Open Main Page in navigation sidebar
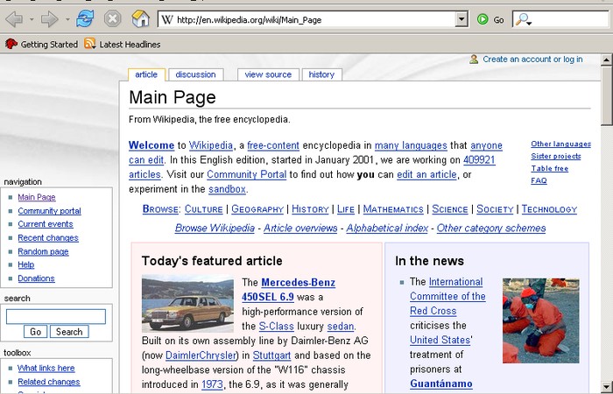This screenshot has height=394, width=613. point(37,197)
